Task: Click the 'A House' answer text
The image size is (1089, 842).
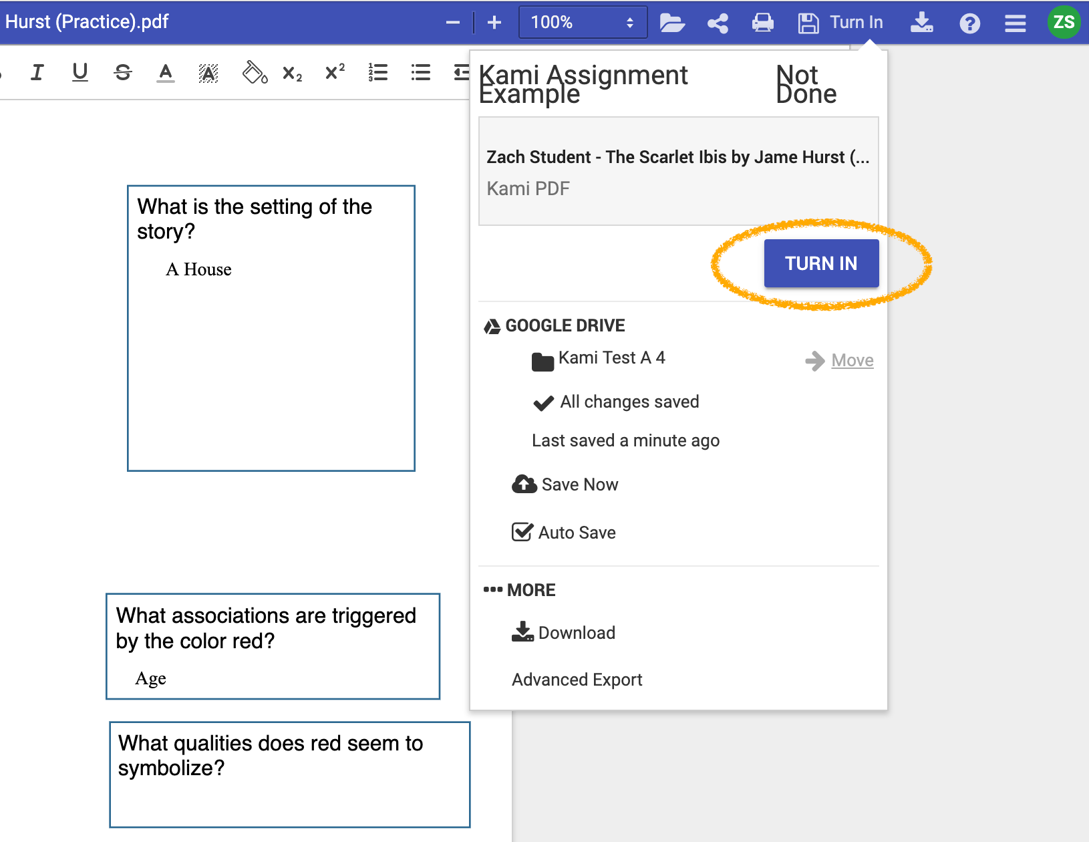Action: (x=198, y=269)
